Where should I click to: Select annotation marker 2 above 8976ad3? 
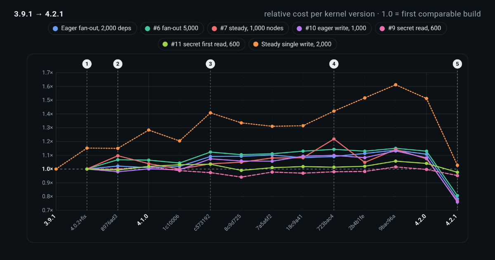click(x=118, y=64)
